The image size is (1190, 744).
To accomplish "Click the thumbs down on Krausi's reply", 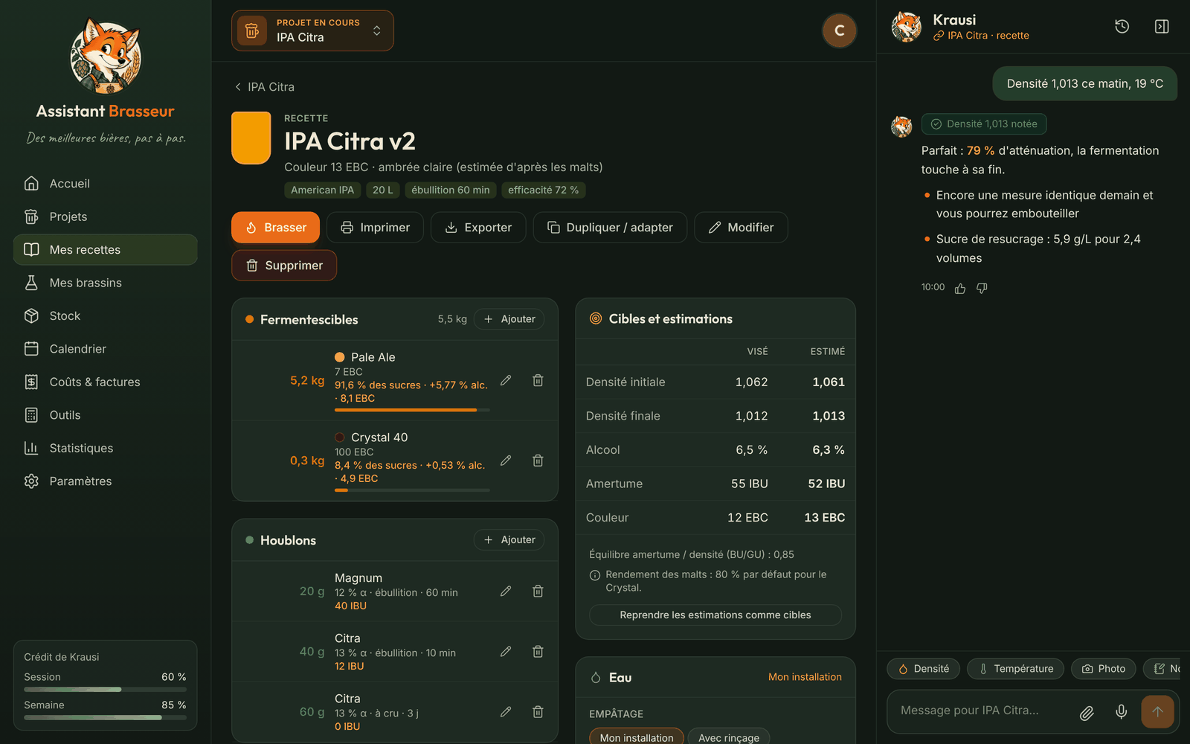I will point(982,288).
